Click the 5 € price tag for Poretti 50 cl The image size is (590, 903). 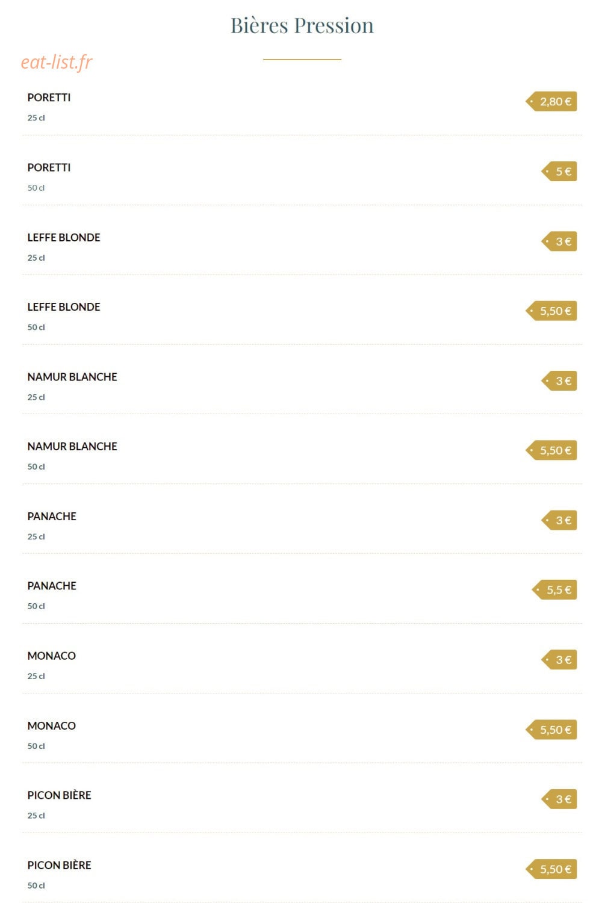pos(559,172)
